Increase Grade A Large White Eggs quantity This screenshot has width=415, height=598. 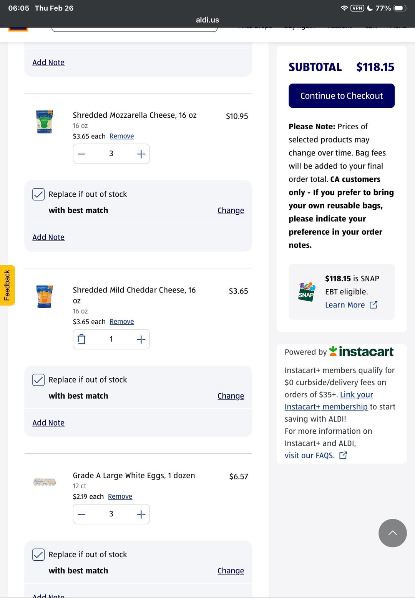point(141,514)
